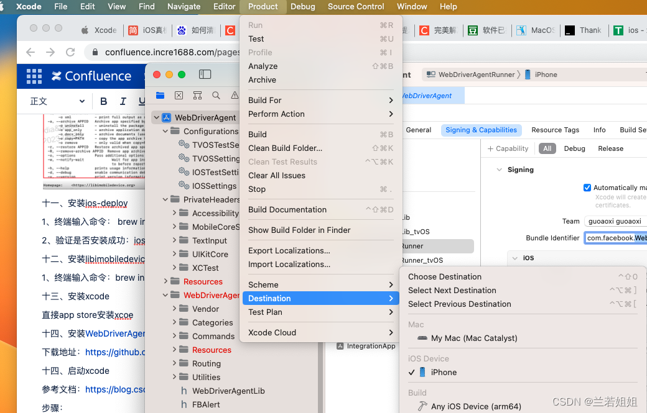The height and width of the screenshot is (413, 647).
Task: Open the Build For submenu
Action: click(320, 100)
